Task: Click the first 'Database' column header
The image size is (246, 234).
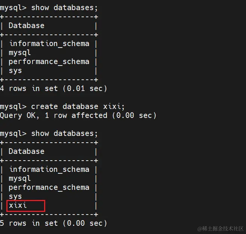Action: [x=26, y=25]
